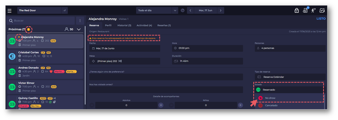Click Andrea Donado's green reservation status icon
Screen dimensions: 338x120
pos(12,72)
